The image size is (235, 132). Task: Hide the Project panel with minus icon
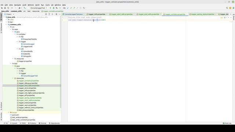pyautogui.click(x=59, y=14)
